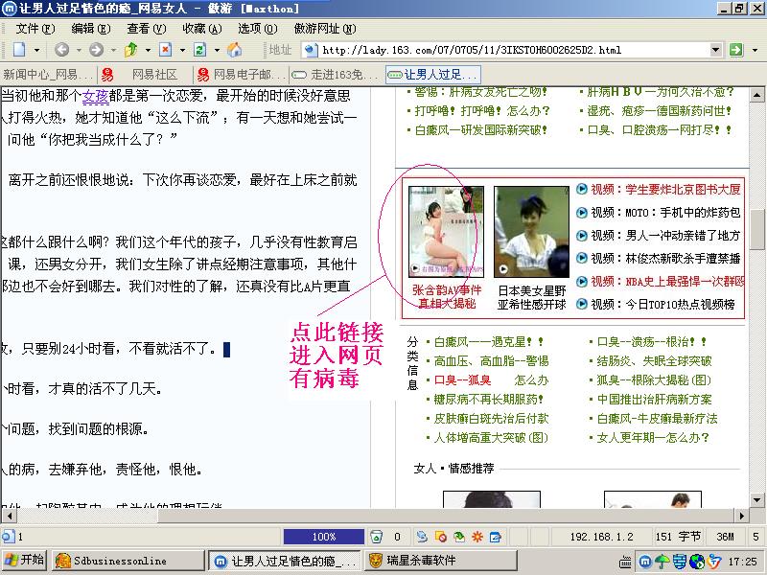Go forward with the Forward arrow icon

pyautogui.click(x=96, y=50)
